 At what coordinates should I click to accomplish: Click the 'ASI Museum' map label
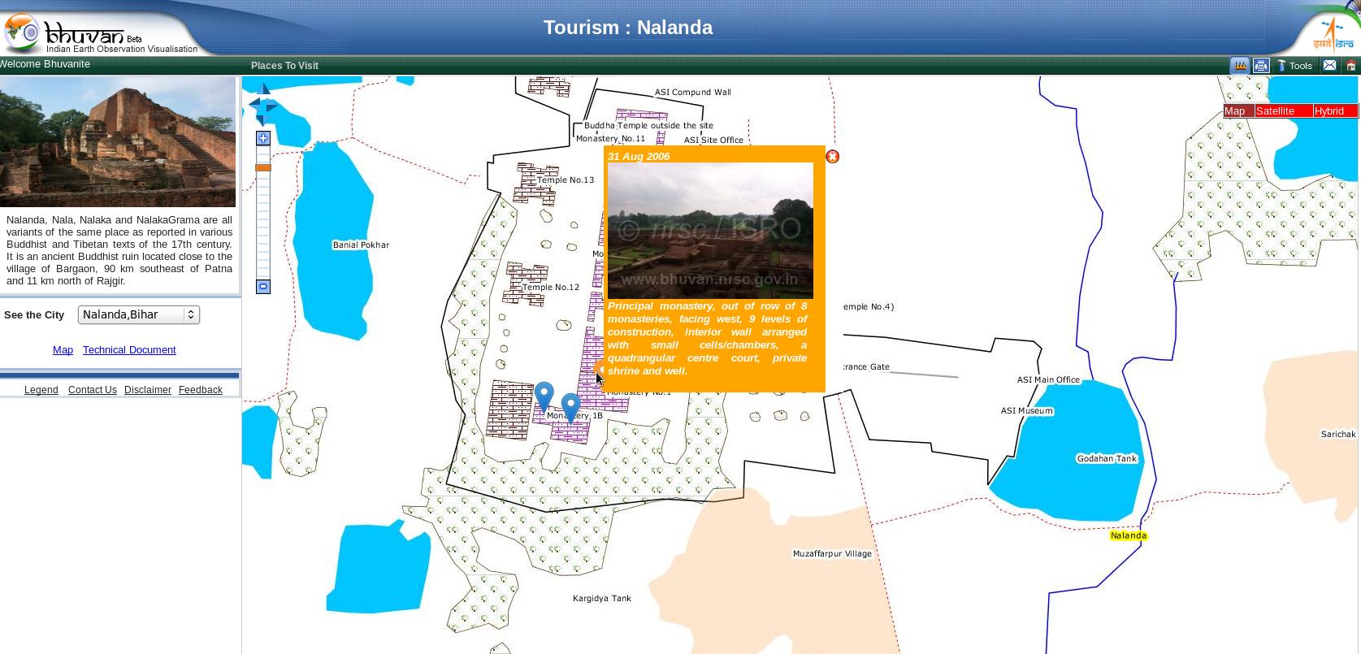click(x=1027, y=411)
